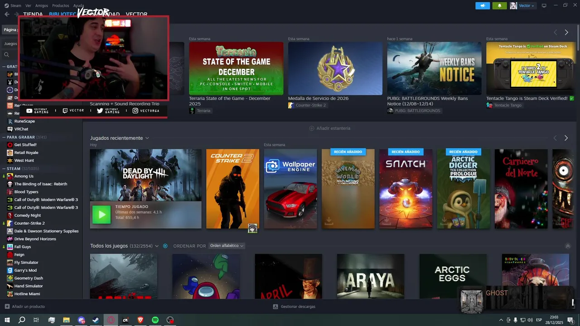Screen dimensions: 580x326
Task: Toggle the ready-to-play filter beside Todos los juegos
Action: [x=165, y=246]
